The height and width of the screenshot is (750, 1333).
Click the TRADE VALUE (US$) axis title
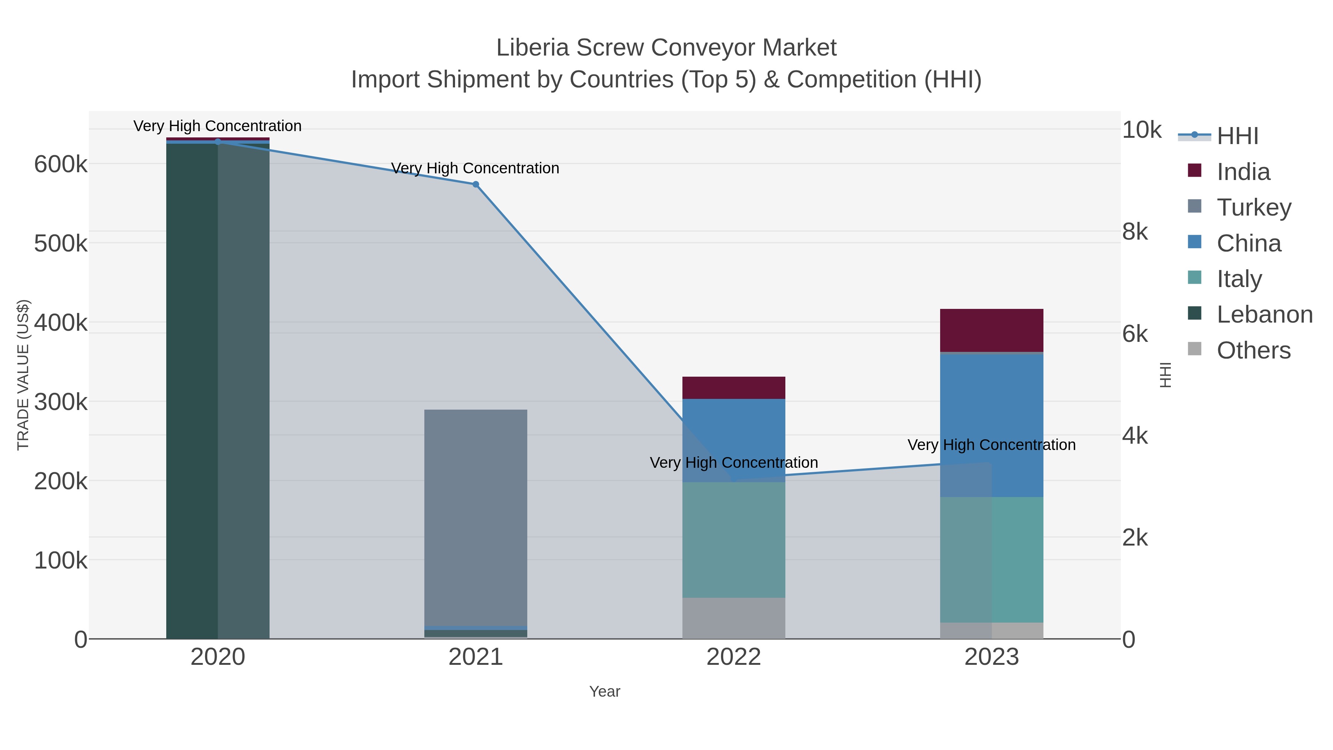tap(23, 375)
